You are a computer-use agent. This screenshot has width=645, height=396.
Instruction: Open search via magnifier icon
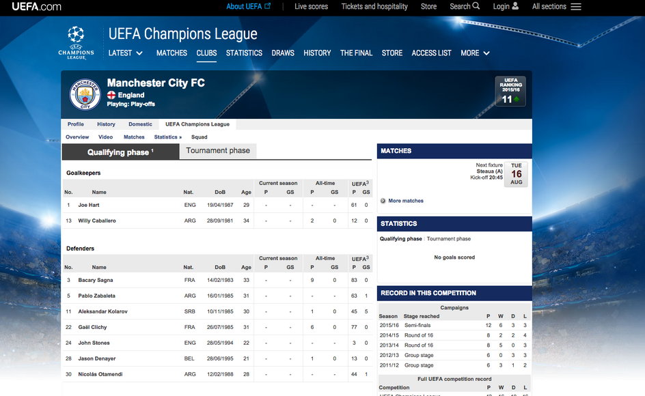pyautogui.click(x=476, y=6)
